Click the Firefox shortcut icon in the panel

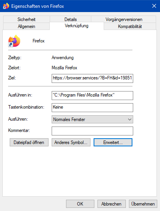[14, 41]
